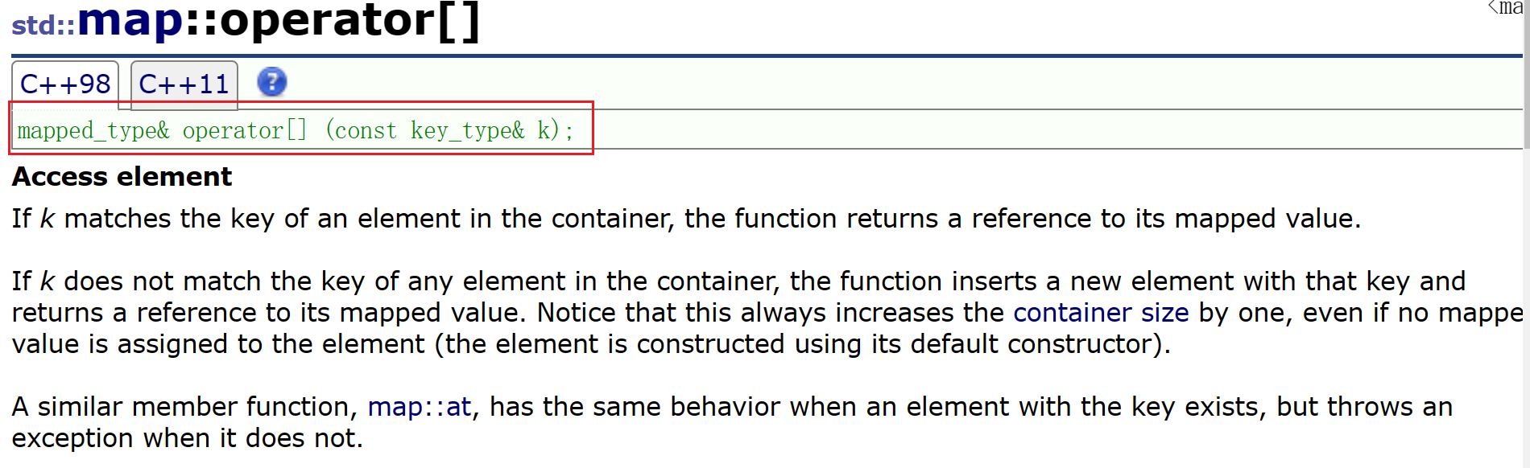Click key_type& in the prototype
The image size is (1530, 468).
pos(467,130)
